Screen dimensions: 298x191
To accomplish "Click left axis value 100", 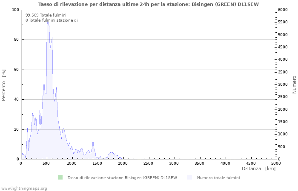I will point(15,10).
